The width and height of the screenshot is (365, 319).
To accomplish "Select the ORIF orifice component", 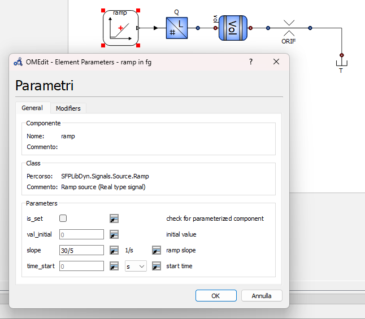I will click(x=289, y=28).
